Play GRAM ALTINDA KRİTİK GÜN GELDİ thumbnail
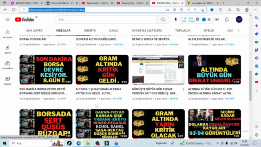This screenshot has width=261, height=147. pyautogui.click(x=102, y=69)
